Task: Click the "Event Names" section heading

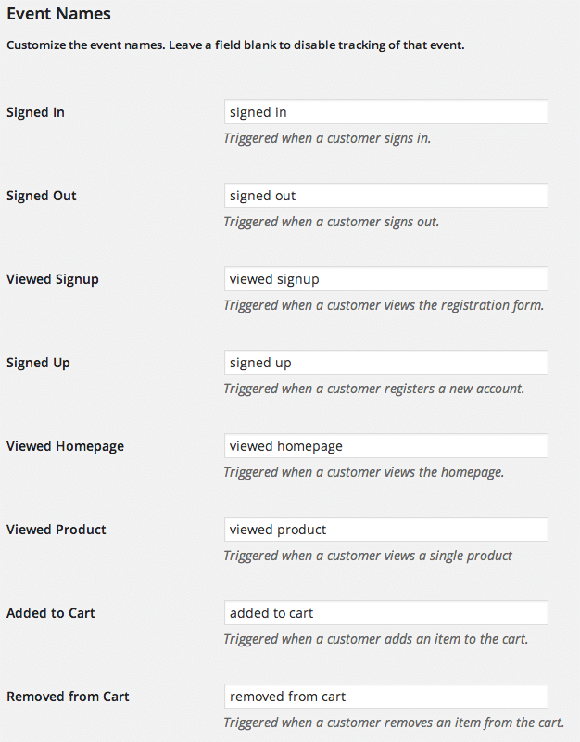Action: click(x=58, y=14)
